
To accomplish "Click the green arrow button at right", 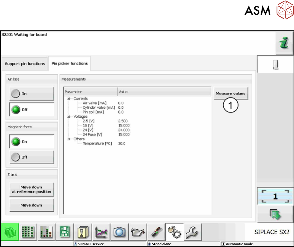I will click(275, 215).
